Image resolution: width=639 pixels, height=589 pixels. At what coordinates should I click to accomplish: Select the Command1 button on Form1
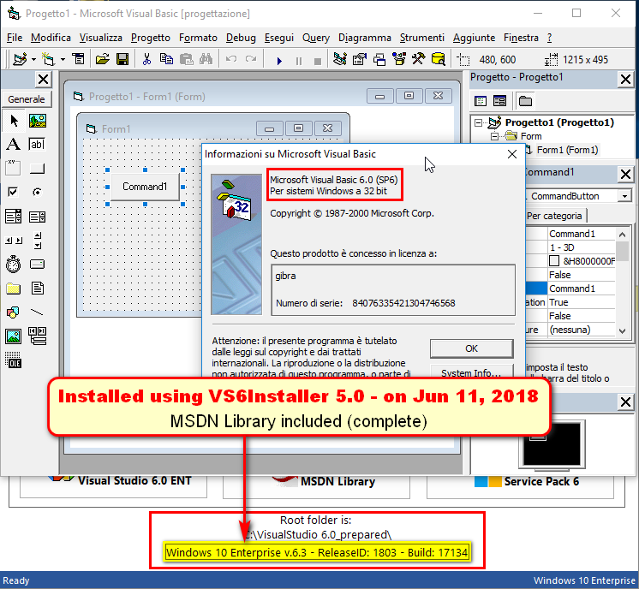[x=145, y=187]
